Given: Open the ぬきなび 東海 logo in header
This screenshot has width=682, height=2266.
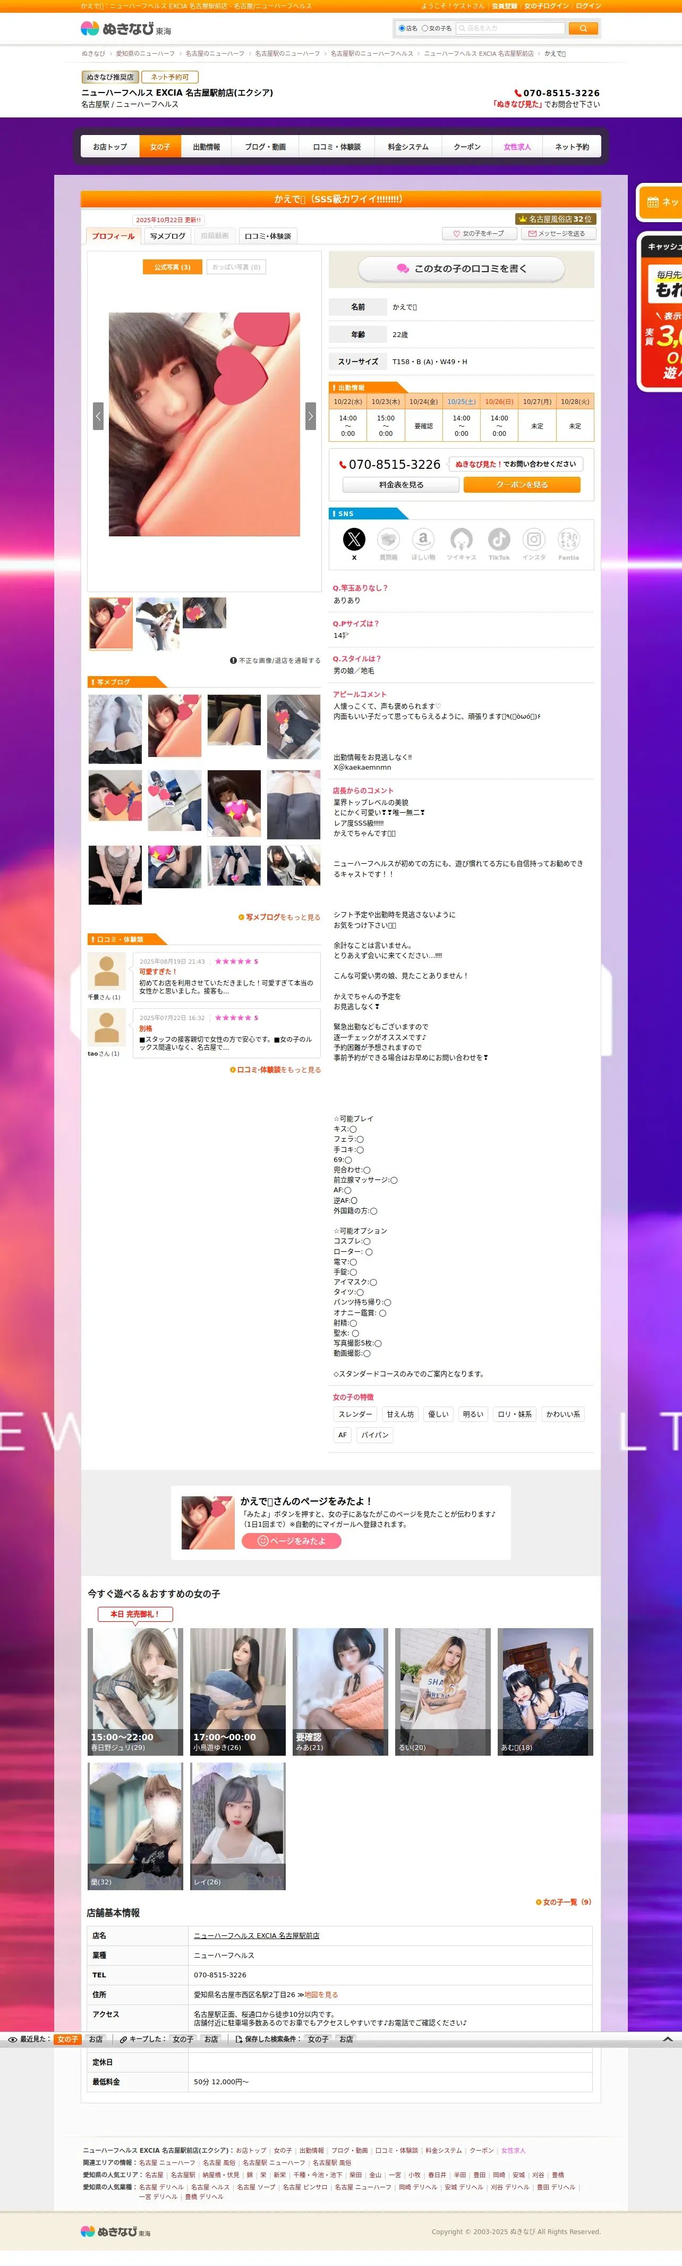Looking at the screenshot, I should (126, 28).
